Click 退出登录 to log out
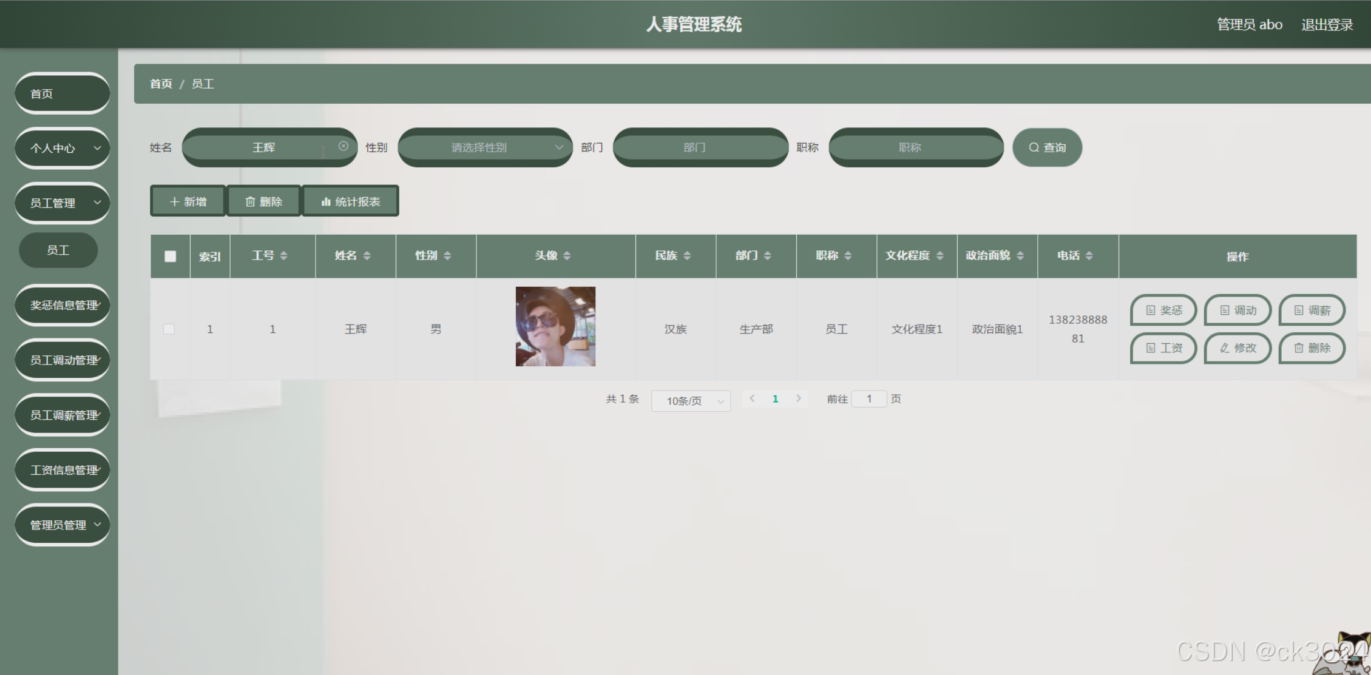Viewport: 1371px width, 675px height. coord(1327,25)
